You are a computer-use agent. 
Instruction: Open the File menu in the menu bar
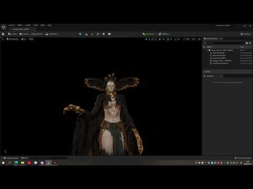click(12, 25)
